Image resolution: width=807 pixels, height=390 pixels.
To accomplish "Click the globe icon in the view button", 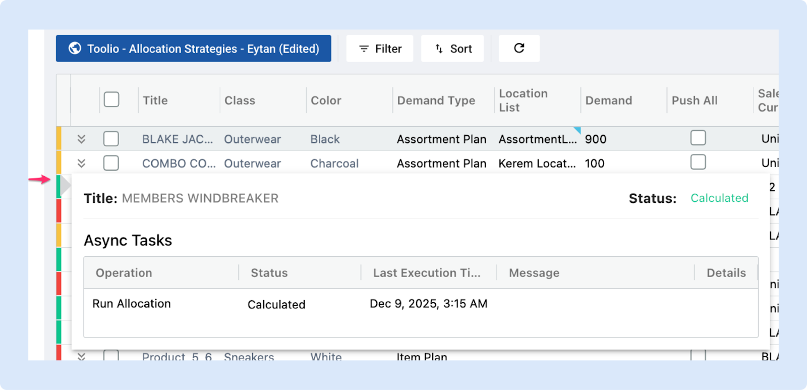I will [x=75, y=48].
